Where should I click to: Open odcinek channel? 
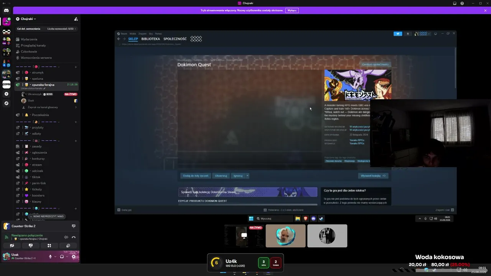pyautogui.click(x=46, y=171)
